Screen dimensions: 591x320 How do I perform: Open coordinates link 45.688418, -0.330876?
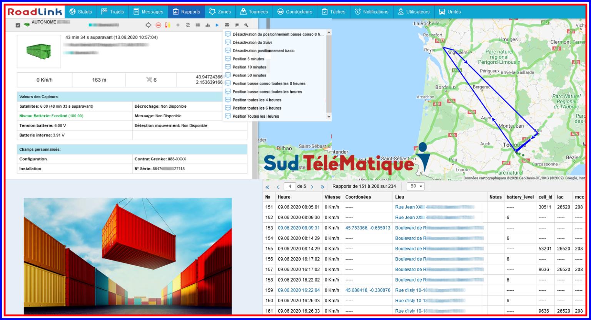point(368,290)
